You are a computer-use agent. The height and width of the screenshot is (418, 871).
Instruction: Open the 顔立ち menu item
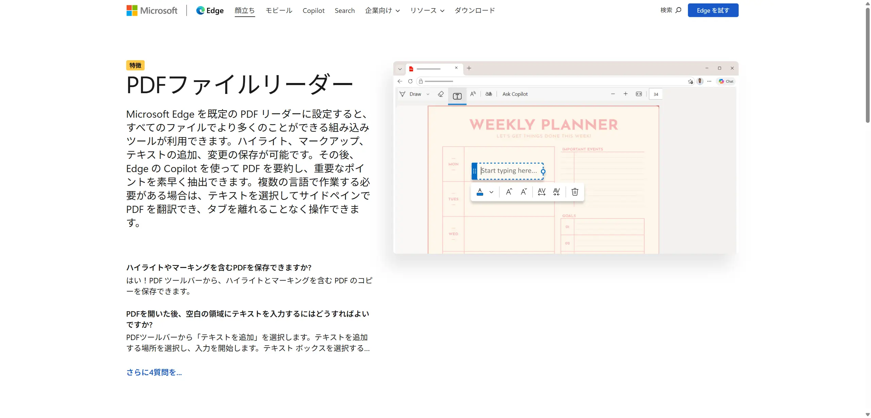(x=245, y=11)
